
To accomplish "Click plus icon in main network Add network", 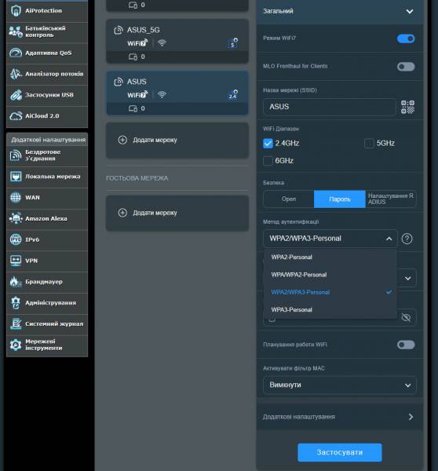I will (122, 140).
